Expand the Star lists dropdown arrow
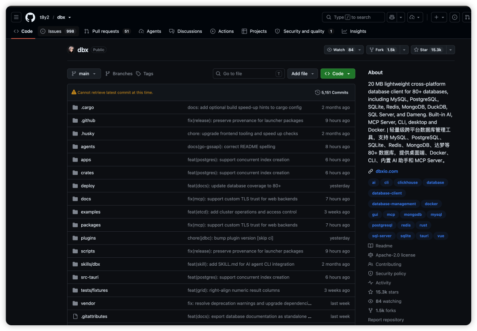This screenshot has height=331, width=477. click(x=450, y=50)
